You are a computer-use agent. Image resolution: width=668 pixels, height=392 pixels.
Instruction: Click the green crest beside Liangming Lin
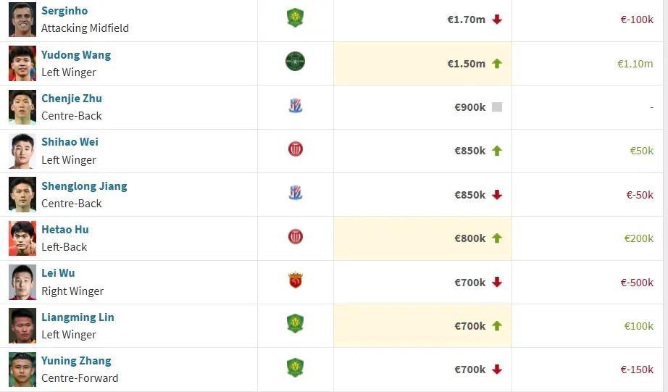[295, 323]
